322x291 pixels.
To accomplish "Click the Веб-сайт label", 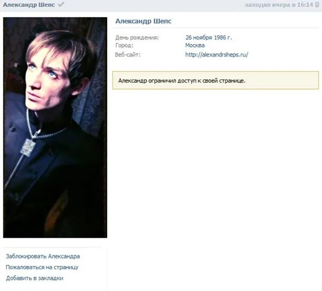I will (128, 54).
